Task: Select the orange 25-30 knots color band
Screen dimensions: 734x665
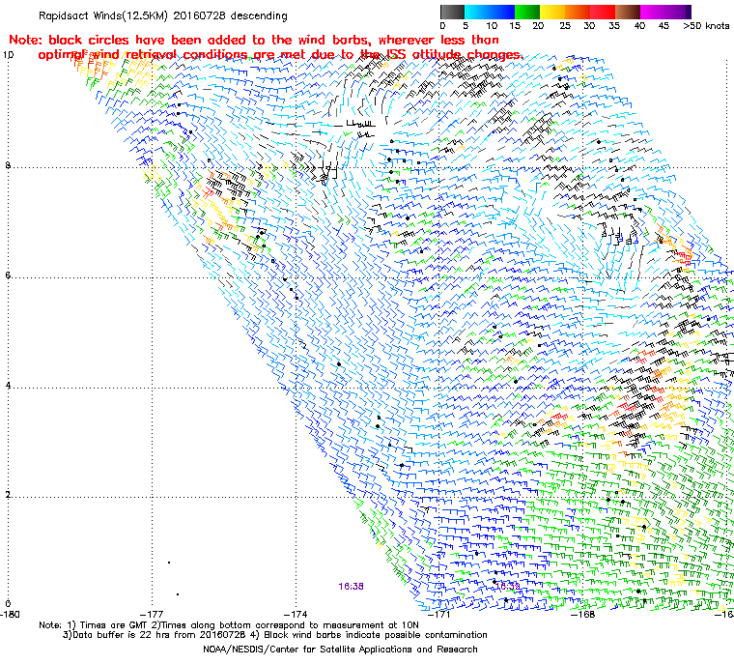Action: 578,13
